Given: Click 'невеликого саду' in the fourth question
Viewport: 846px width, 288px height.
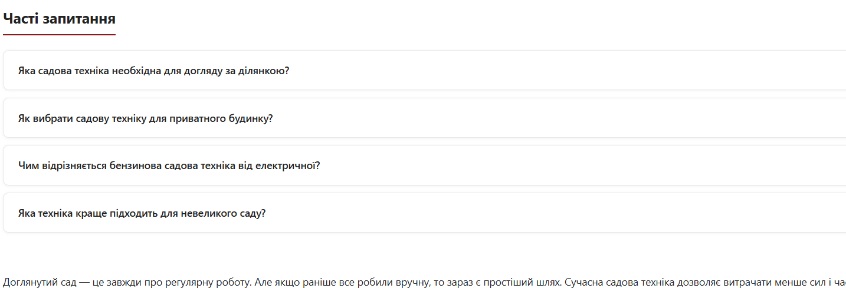Looking at the screenshot, I should click(231, 213).
